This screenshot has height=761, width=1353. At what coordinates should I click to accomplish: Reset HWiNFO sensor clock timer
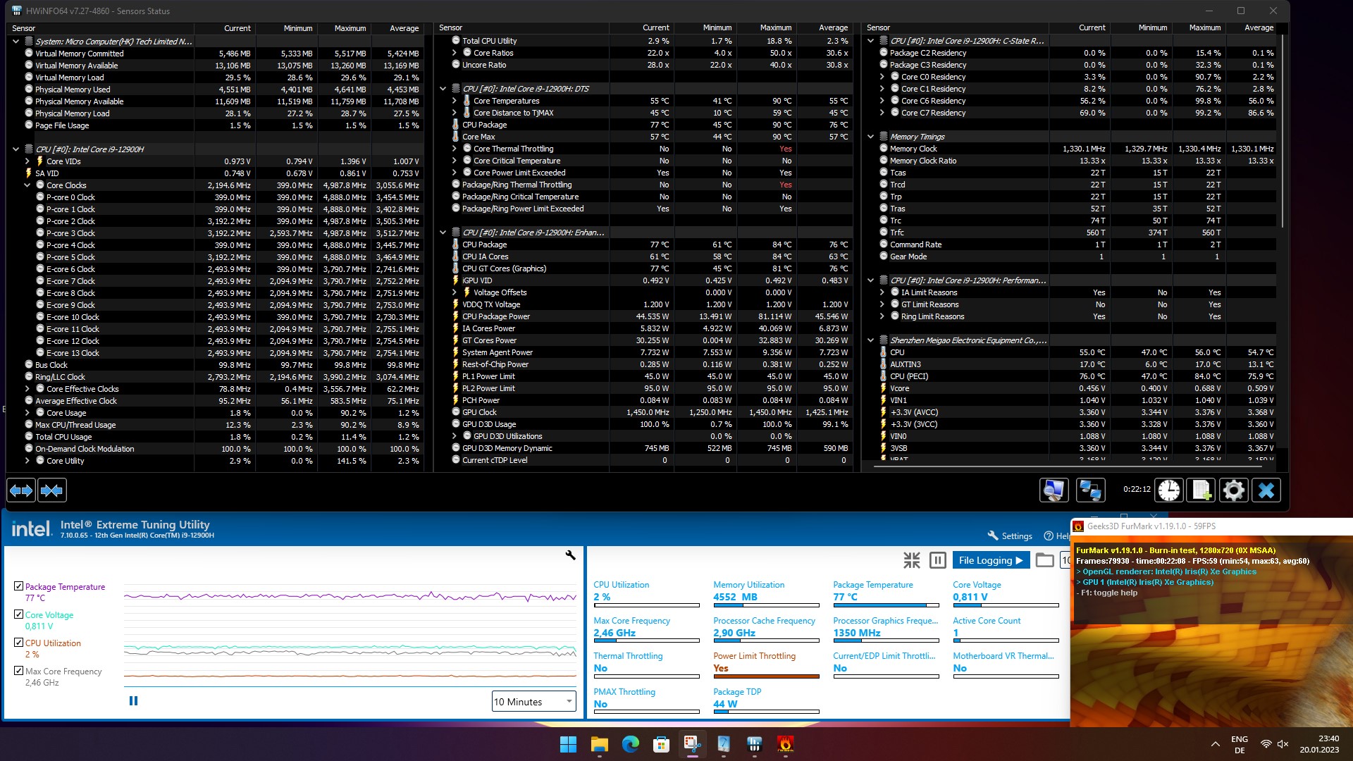[x=1169, y=490]
